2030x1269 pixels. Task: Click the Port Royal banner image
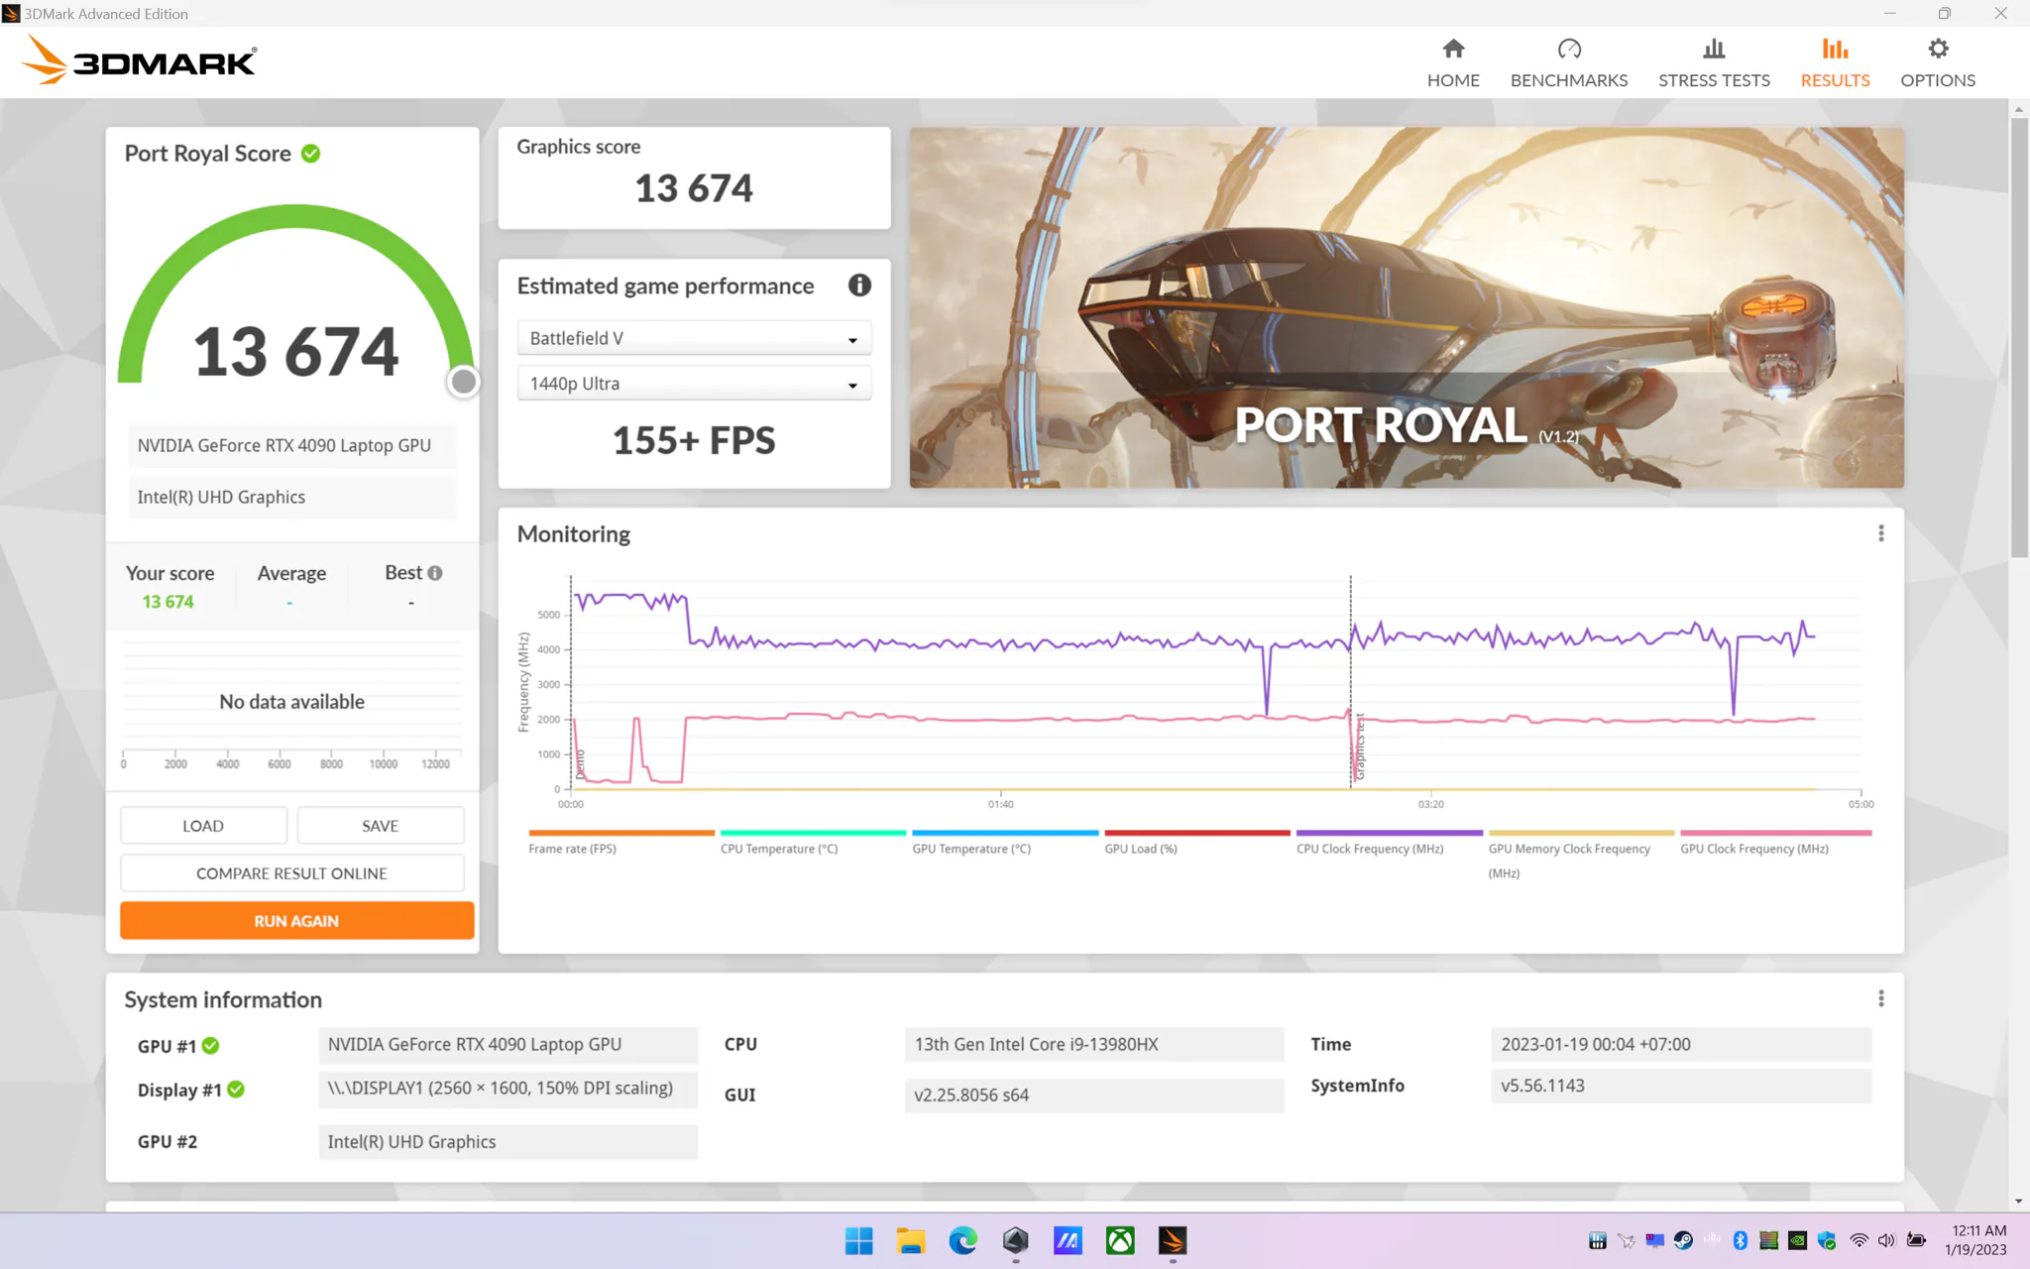pos(1407,307)
